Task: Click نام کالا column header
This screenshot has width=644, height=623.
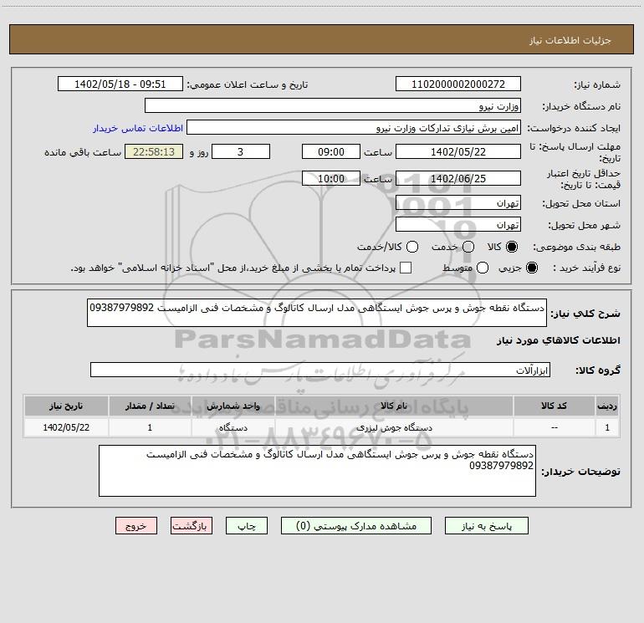Action: tap(394, 406)
